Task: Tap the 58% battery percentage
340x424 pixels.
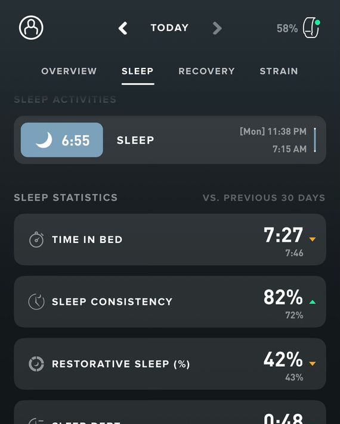Action: click(287, 29)
